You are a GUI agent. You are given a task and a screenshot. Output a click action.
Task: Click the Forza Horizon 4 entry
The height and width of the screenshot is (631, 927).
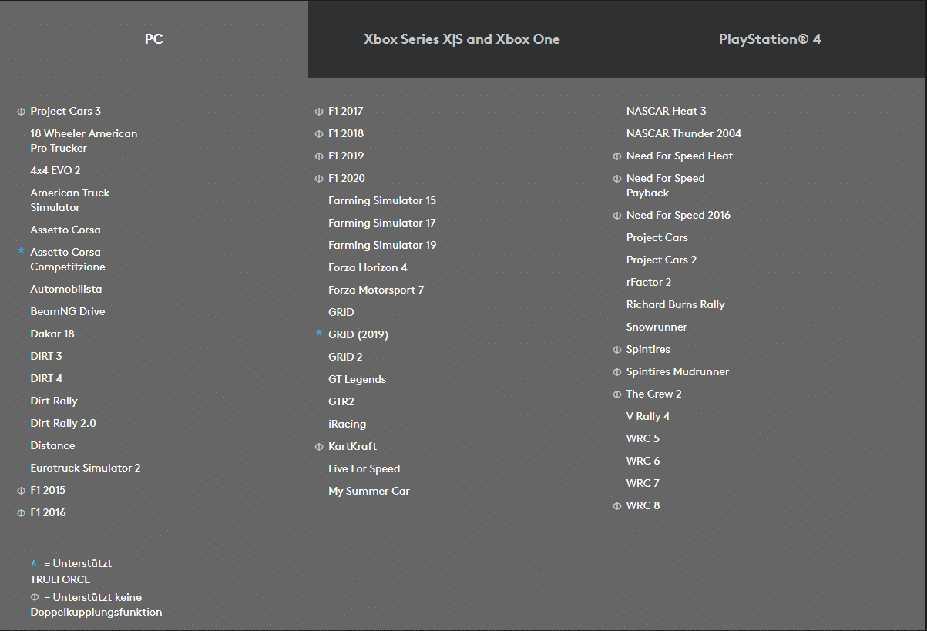368,267
